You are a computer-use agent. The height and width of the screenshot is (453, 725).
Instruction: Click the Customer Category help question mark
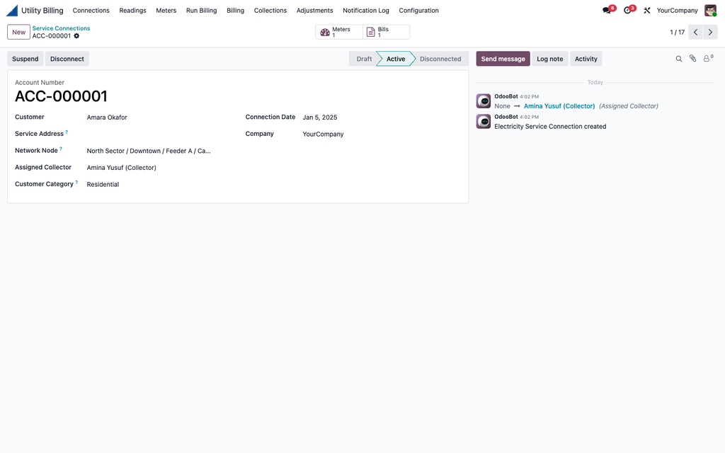(x=76, y=182)
